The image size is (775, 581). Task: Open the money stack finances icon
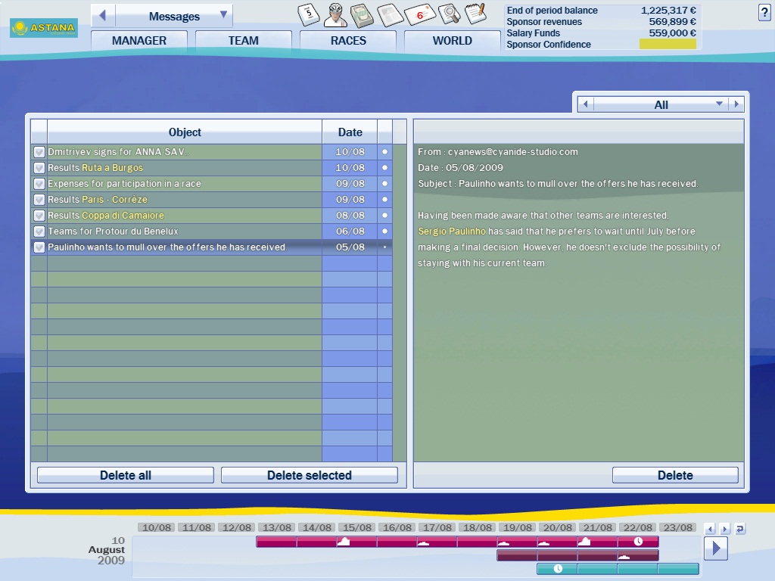tap(363, 14)
